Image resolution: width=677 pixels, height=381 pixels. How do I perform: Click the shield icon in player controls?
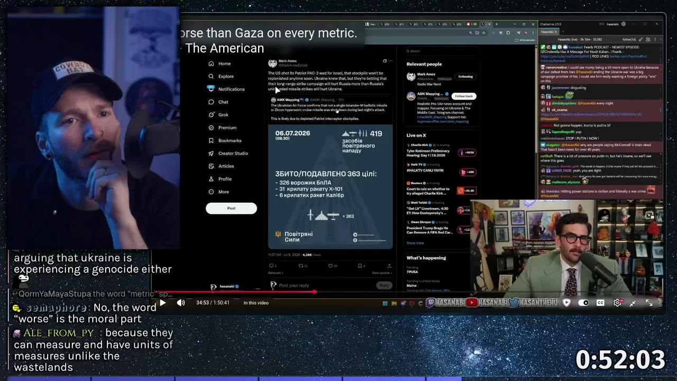[x=566, y=303]
